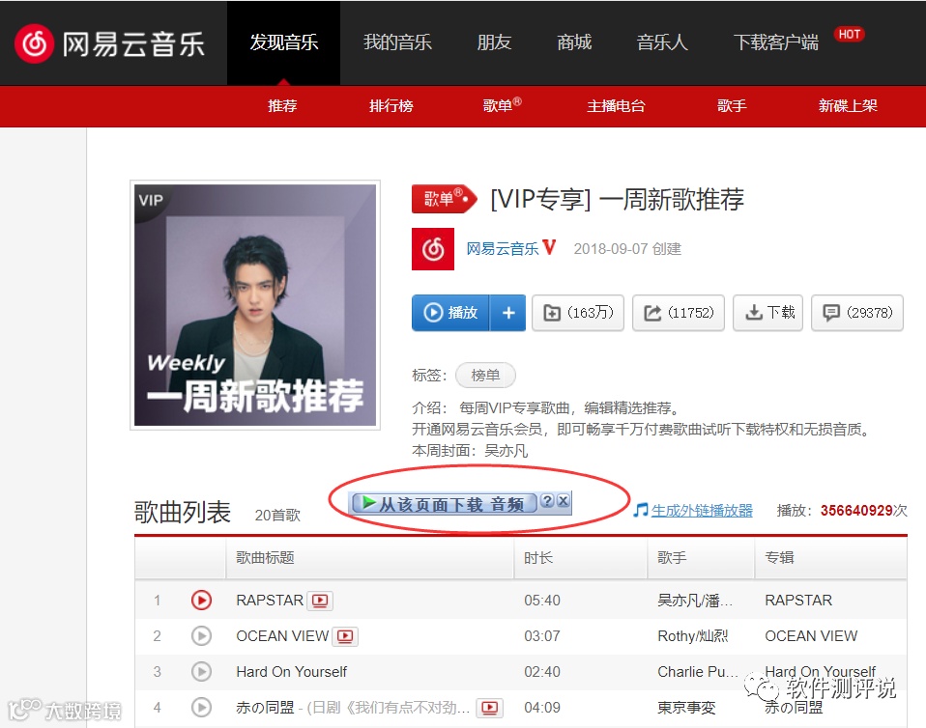Add playlist to queue with plus button
This screenshot has height=728, width=926.
(508, 313)
